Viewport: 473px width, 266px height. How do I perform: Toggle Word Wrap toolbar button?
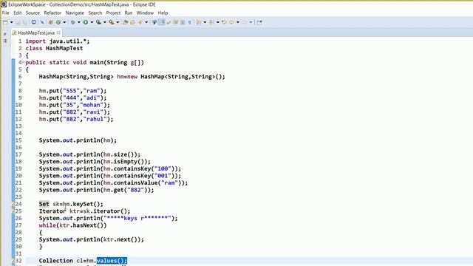pyautogui.click(x=169, y=22)
